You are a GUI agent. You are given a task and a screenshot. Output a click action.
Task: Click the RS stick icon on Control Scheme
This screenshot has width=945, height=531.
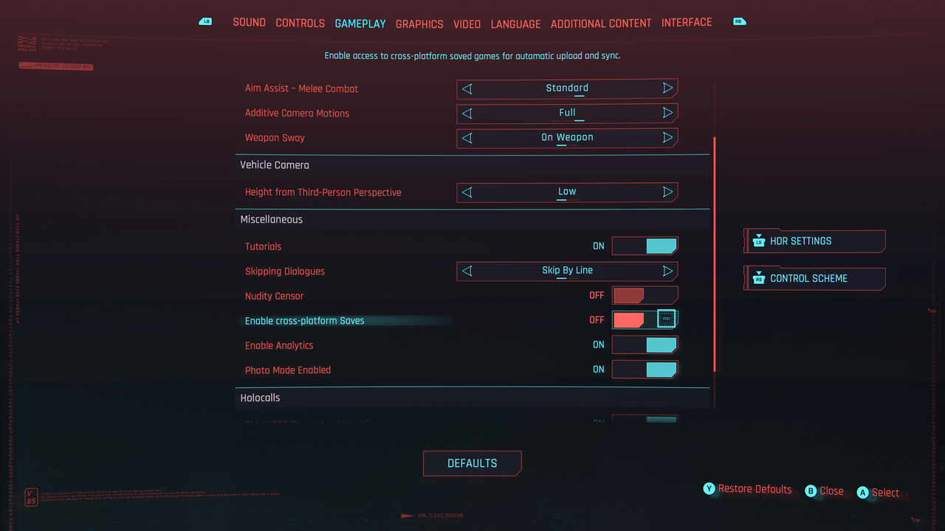pos(758,278)
